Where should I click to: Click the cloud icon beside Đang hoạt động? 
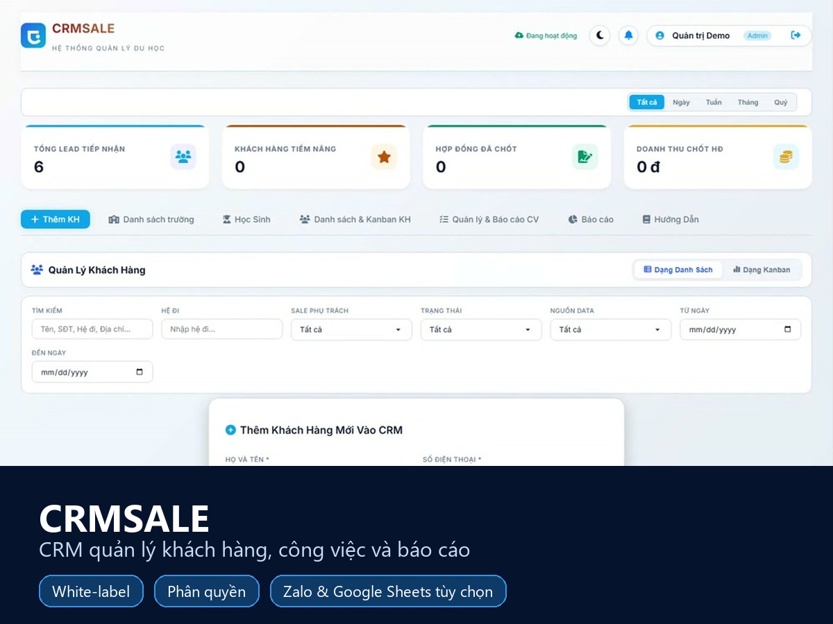(x=519, y=35)
